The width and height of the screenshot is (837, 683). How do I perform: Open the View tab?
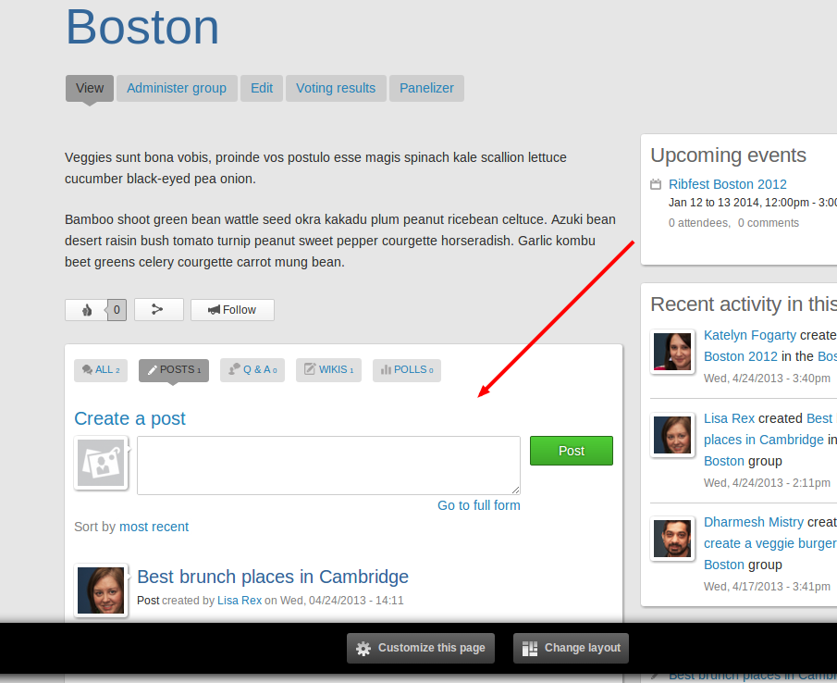90,88
